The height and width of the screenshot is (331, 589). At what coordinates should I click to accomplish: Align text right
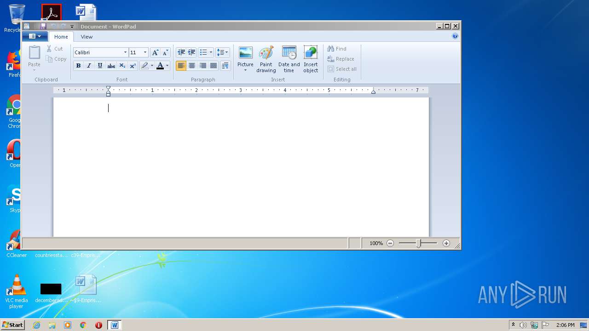(x=203, y=66)
